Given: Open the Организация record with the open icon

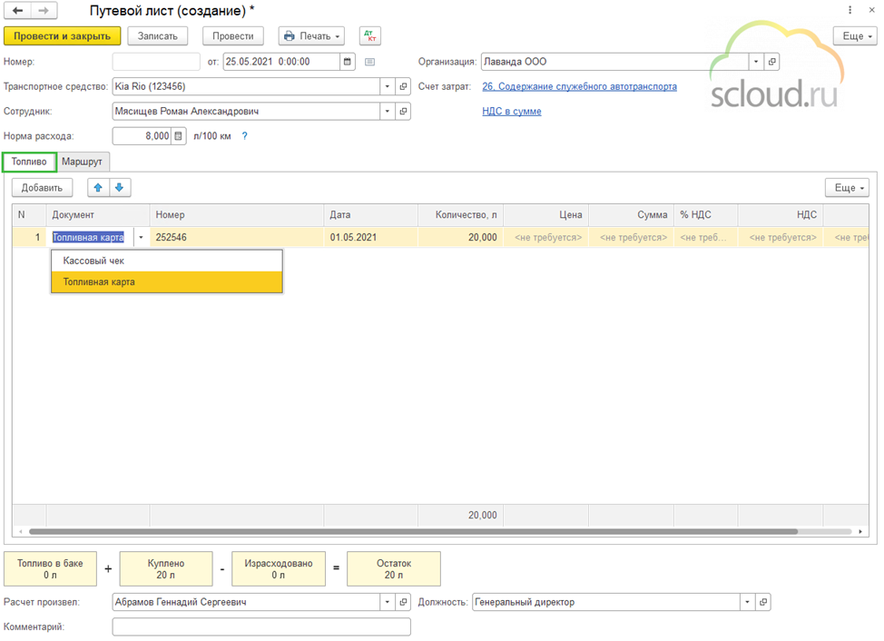Looking at the screenshot, I should (771, 62).
